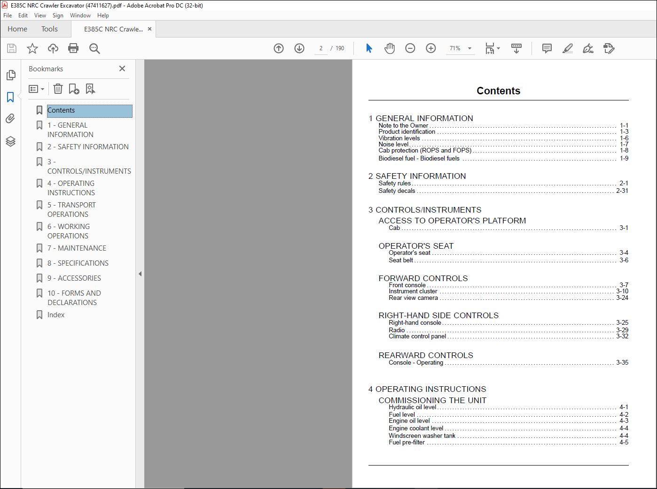Close the Bookmarks panel
The width and height of the screenshot is (657, 489).
coord(122,69)
